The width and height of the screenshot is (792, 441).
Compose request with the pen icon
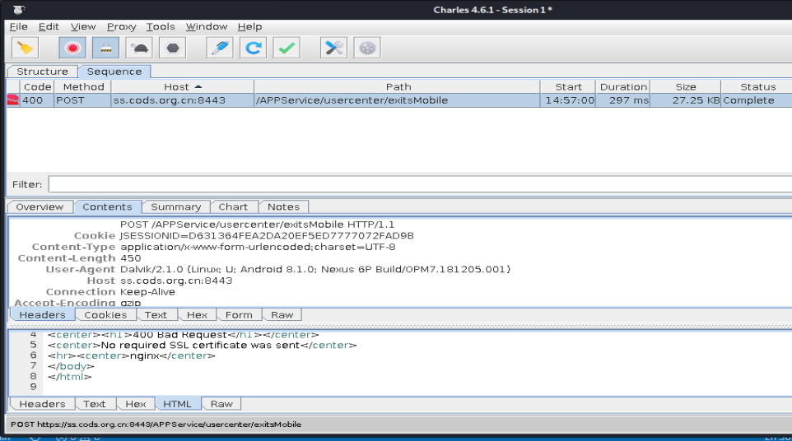[220, 48]
